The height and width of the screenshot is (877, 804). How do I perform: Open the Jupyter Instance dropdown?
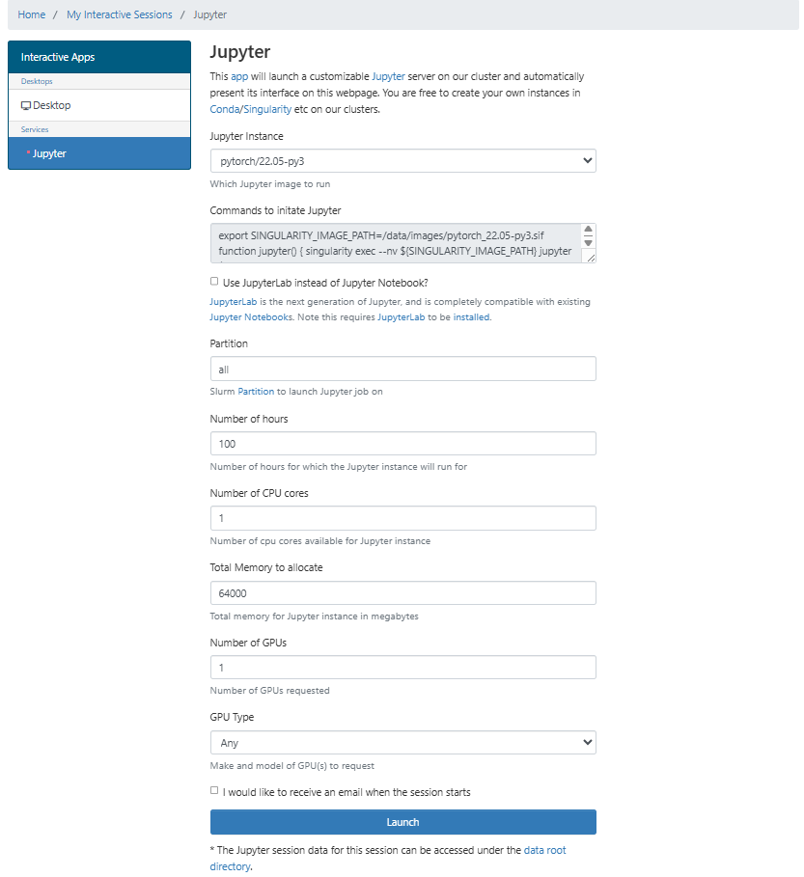[402, 161]
